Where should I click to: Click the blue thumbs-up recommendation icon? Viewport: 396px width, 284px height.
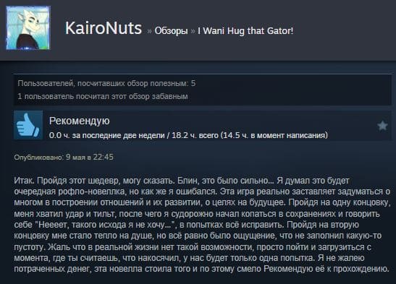(28, 125)
